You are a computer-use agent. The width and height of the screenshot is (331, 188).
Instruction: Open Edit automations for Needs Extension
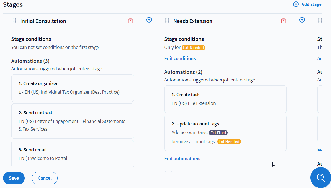tap(182, 159)
